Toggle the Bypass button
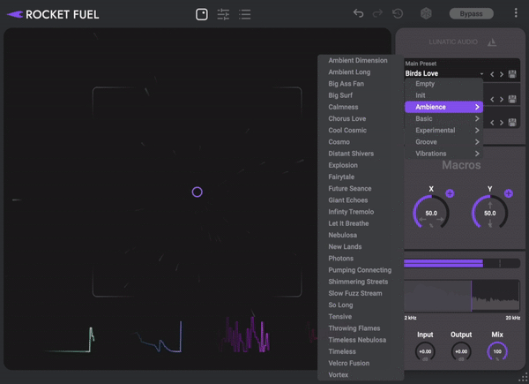 click(x=472, y=14)
